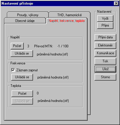Click the Přijmi data button

pos(105,37)
